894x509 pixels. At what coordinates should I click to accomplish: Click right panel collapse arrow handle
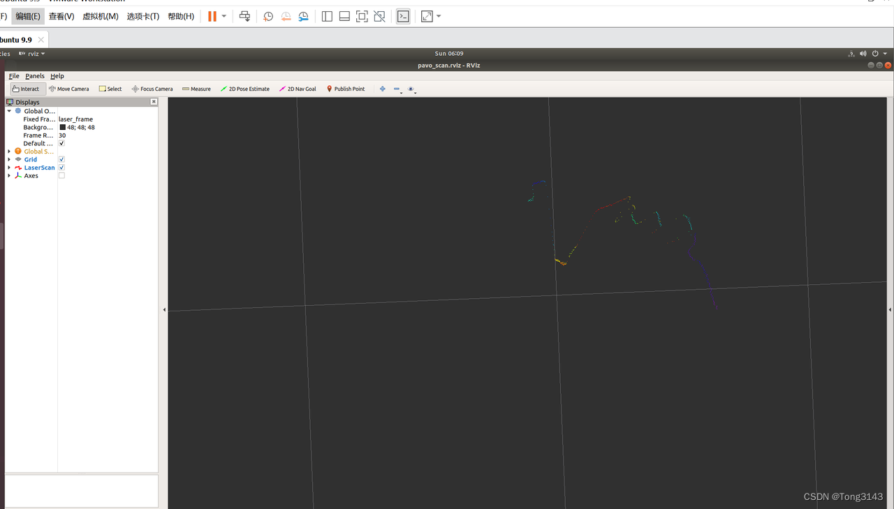(891, 309)
